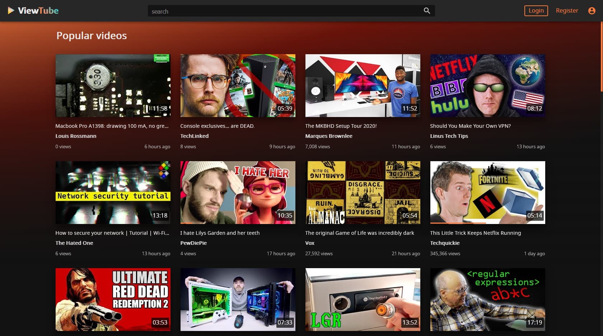Play the MKBHD Setup Tour thumbnail
This screenshot has height=336, width=603.
click(363, 85)
